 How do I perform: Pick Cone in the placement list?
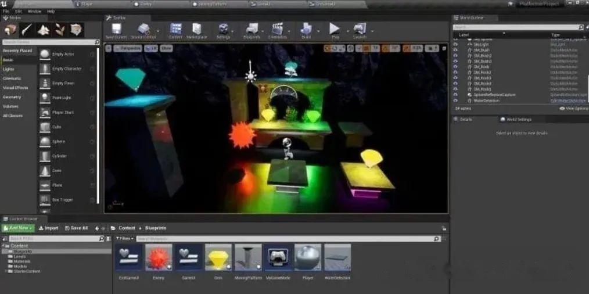(x=67, y=171)
